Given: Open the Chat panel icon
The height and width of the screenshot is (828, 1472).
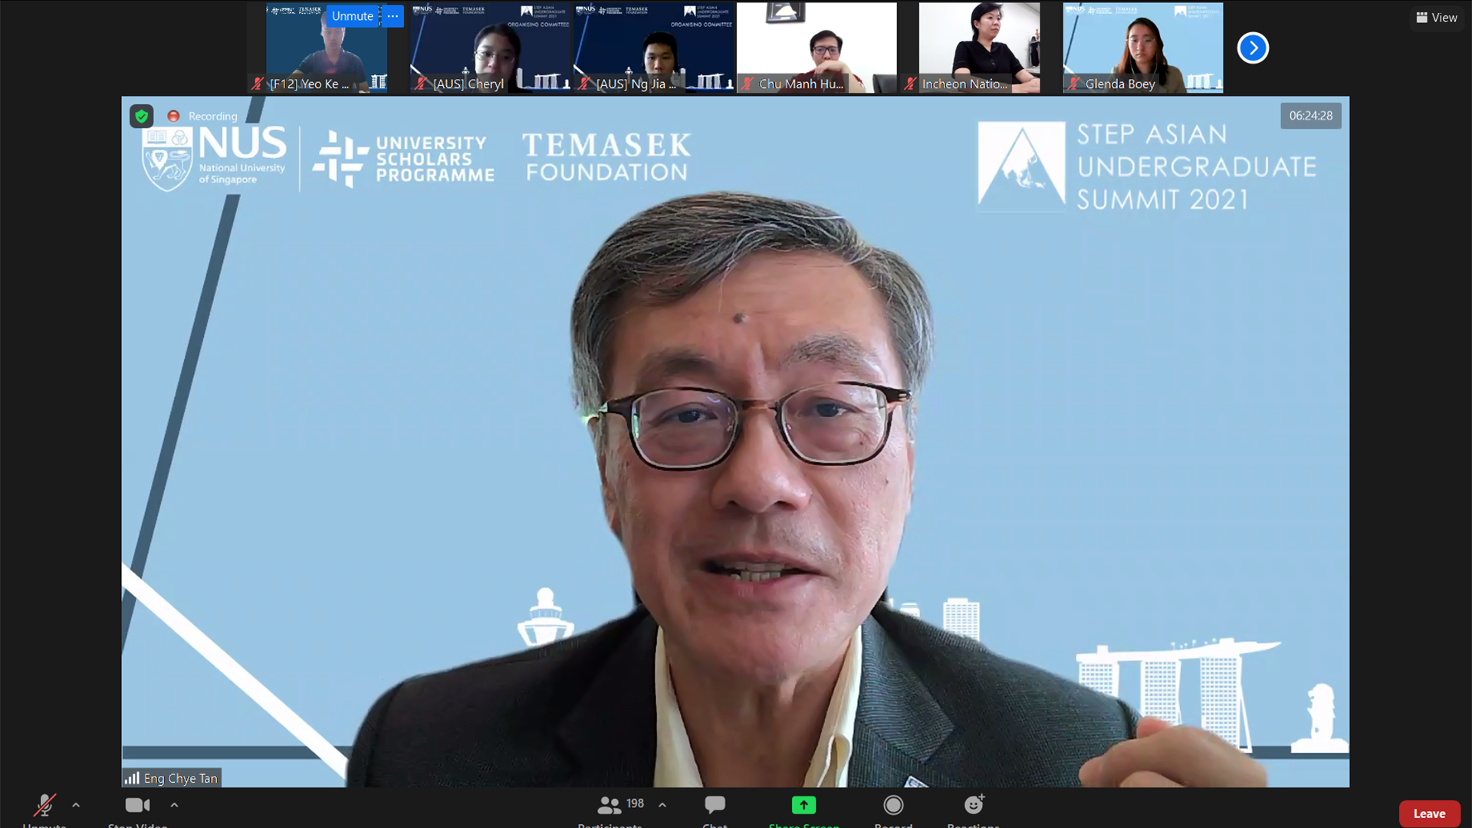Looking at the screenshot, I should pyautogui.click(x=715, y=805).
